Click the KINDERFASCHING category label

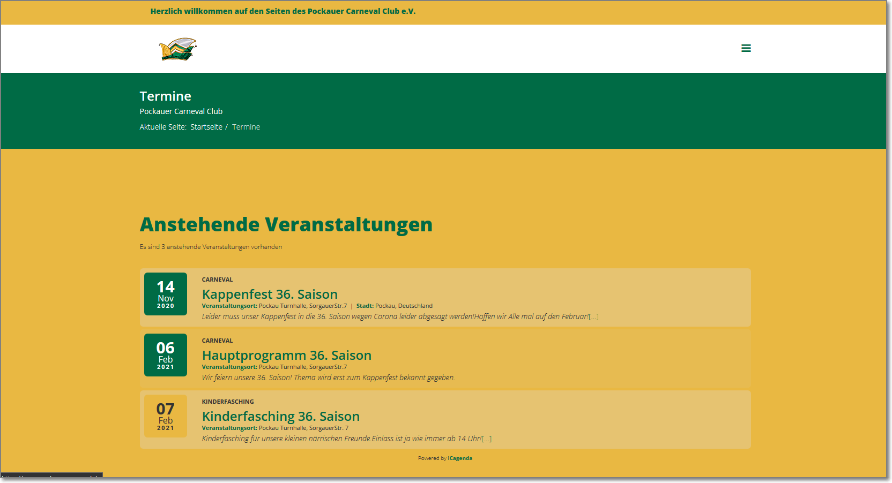(228, 402)
